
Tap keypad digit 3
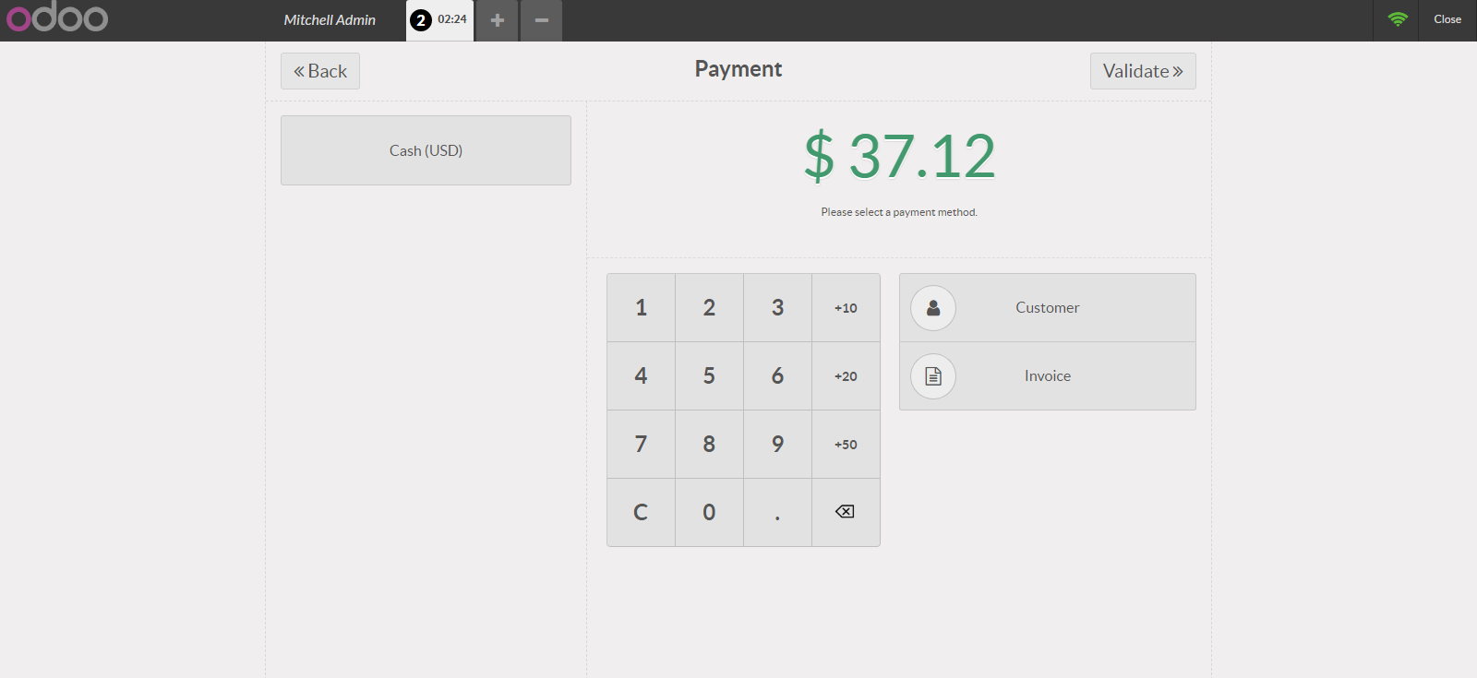pos(777,307)
